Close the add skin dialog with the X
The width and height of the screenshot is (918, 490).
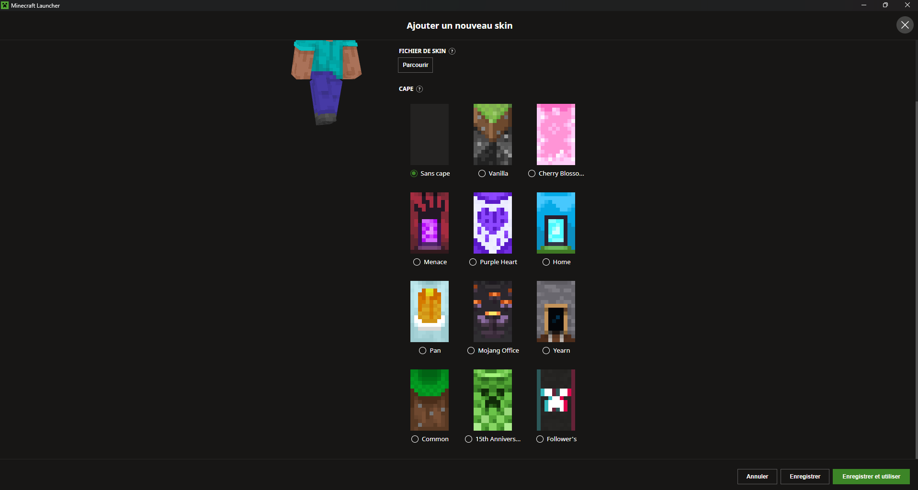coord(905,25)
